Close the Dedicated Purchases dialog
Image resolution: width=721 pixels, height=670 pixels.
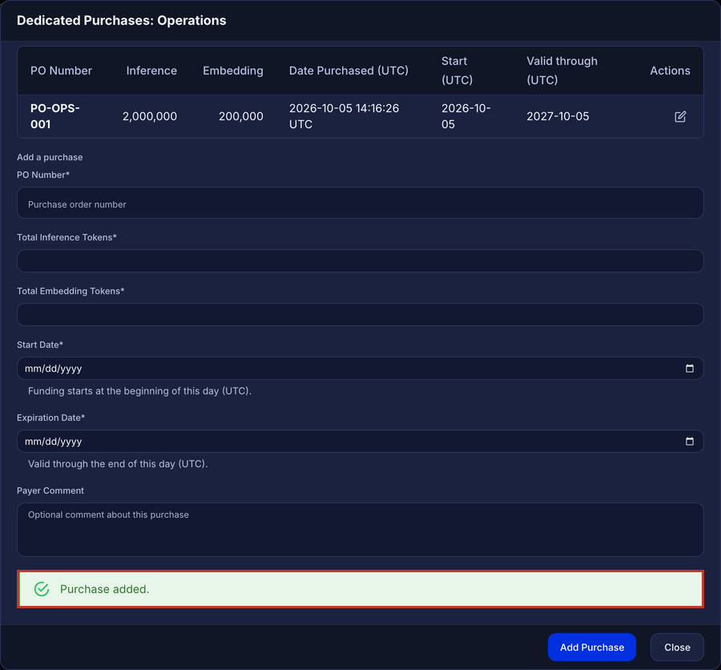(x=677, y=647)
